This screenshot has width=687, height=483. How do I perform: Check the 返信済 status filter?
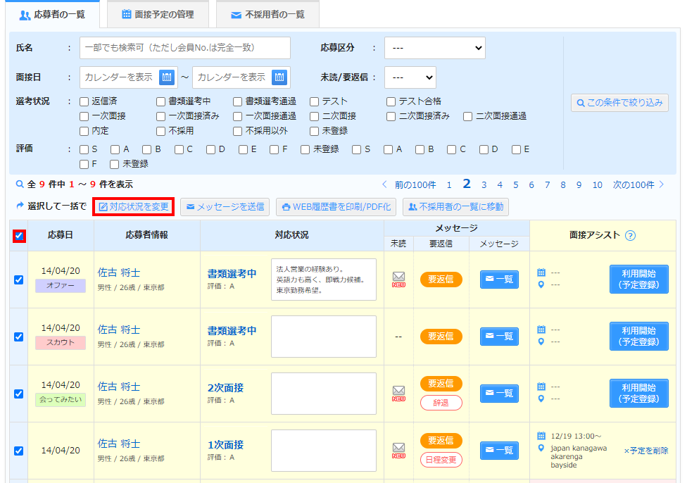point(84,101)
